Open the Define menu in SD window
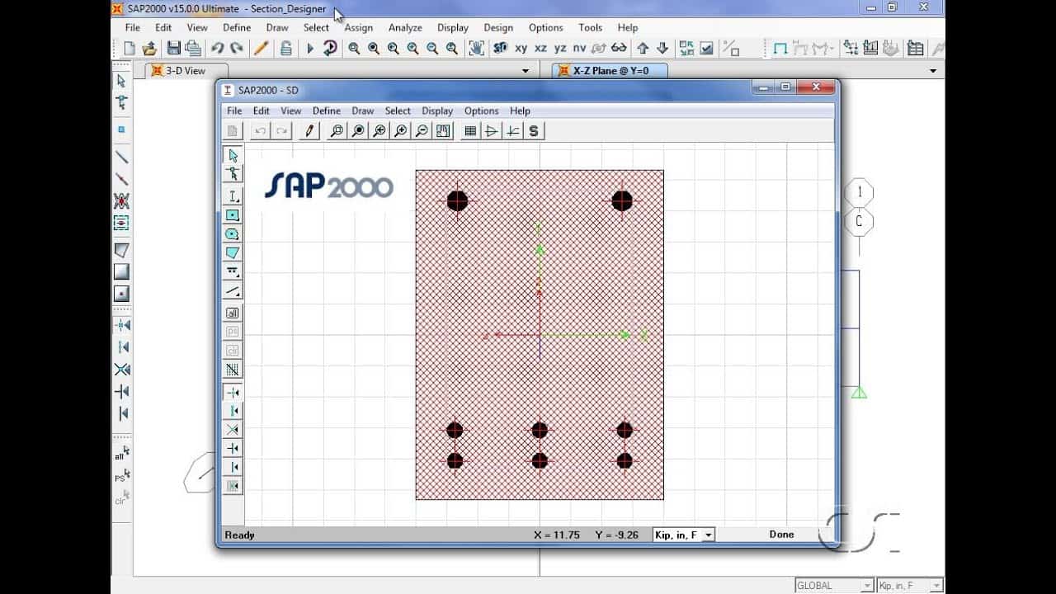Screen dimensions: 1056x594 pyautogui.click(x=326, y=111)
